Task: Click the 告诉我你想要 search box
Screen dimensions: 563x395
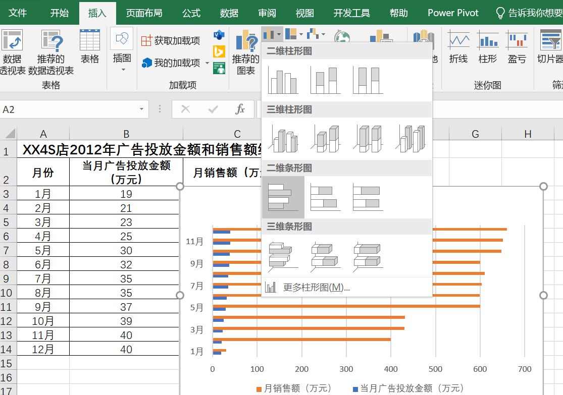Action: tap(529, 13)
